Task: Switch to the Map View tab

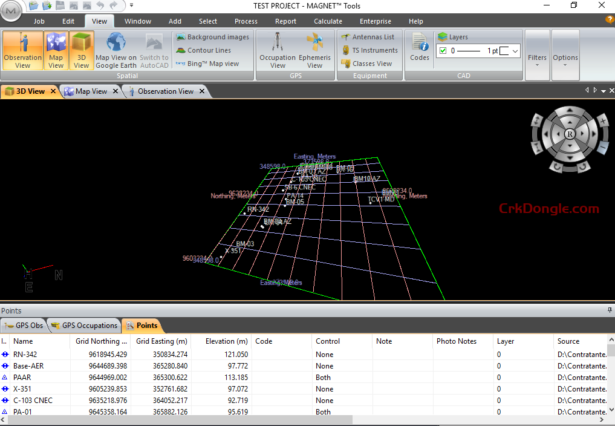Action: pyautogui.click(x=89, y=91)
